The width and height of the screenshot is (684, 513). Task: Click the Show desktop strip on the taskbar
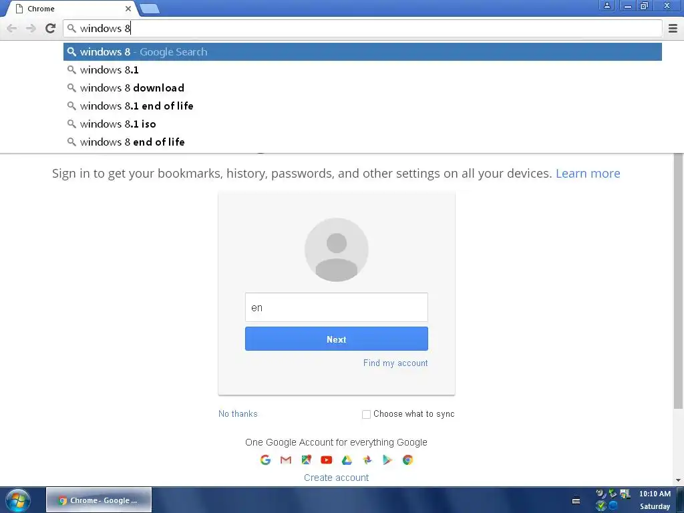(x=680, y=500)
